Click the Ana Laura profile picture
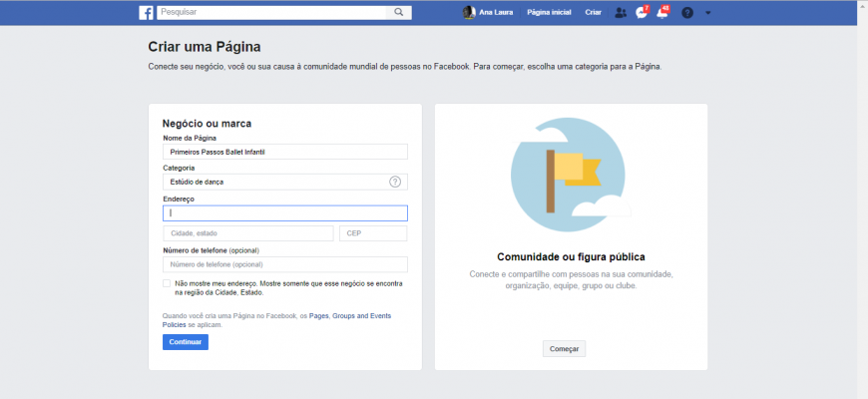Image resolution: width=868 pixels, height=399 pixels. pyautogui.click(x=469, y=12)
